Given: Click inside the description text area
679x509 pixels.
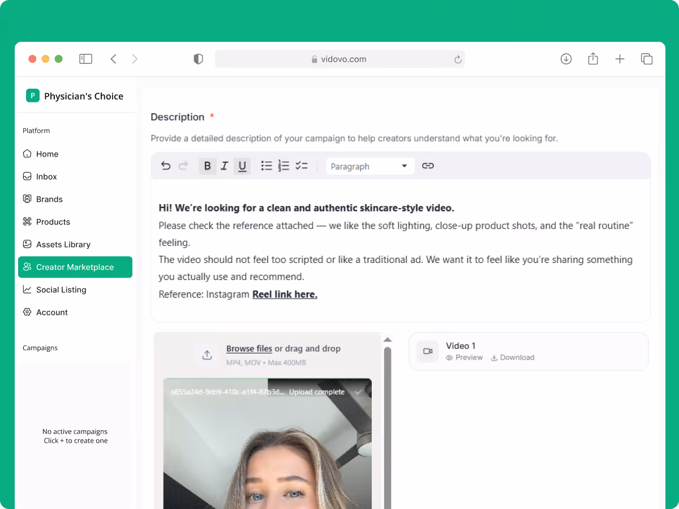Looking at the screenshot, I should (x=401, y=251).
